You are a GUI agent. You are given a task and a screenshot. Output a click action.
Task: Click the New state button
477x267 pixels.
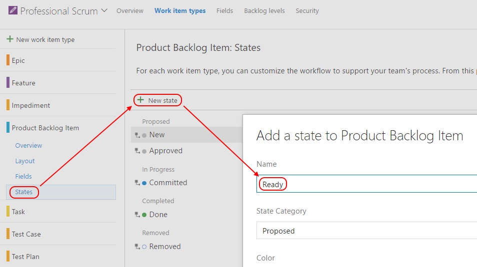tap(162, 100)
